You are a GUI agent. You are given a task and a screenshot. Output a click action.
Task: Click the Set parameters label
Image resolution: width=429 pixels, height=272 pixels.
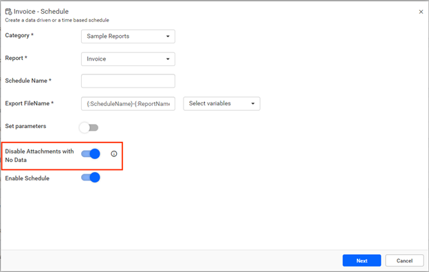[25, 126]
